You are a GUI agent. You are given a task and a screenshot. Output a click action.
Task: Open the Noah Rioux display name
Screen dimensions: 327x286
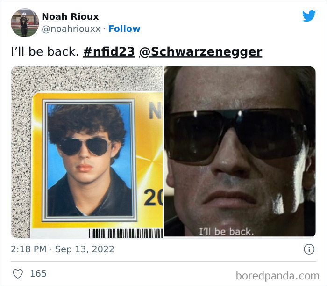click(x=70, y=16)
